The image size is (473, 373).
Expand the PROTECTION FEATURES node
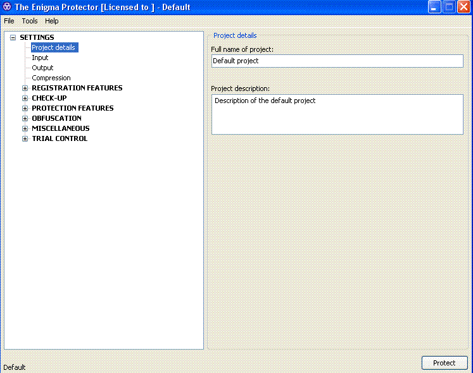click(25, 108)
